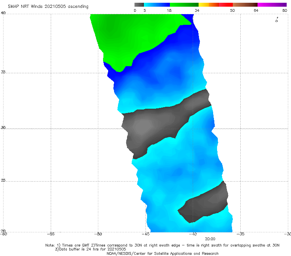Click the latitude label 25 on the left axis

[3, 180]
